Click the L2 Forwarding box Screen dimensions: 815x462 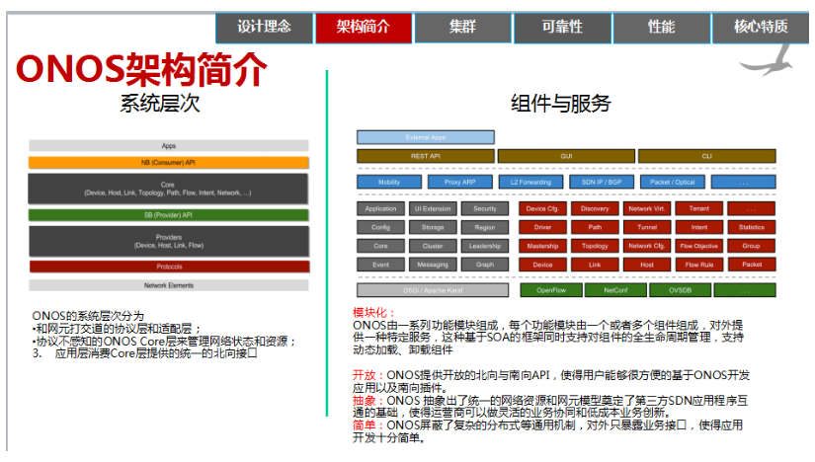point(530,182)
